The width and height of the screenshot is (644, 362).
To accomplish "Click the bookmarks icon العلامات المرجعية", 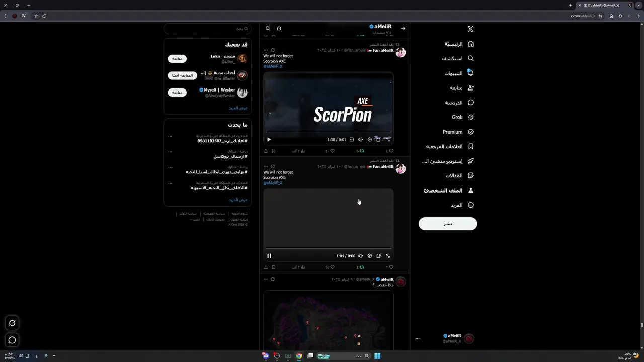I will 471,146.
